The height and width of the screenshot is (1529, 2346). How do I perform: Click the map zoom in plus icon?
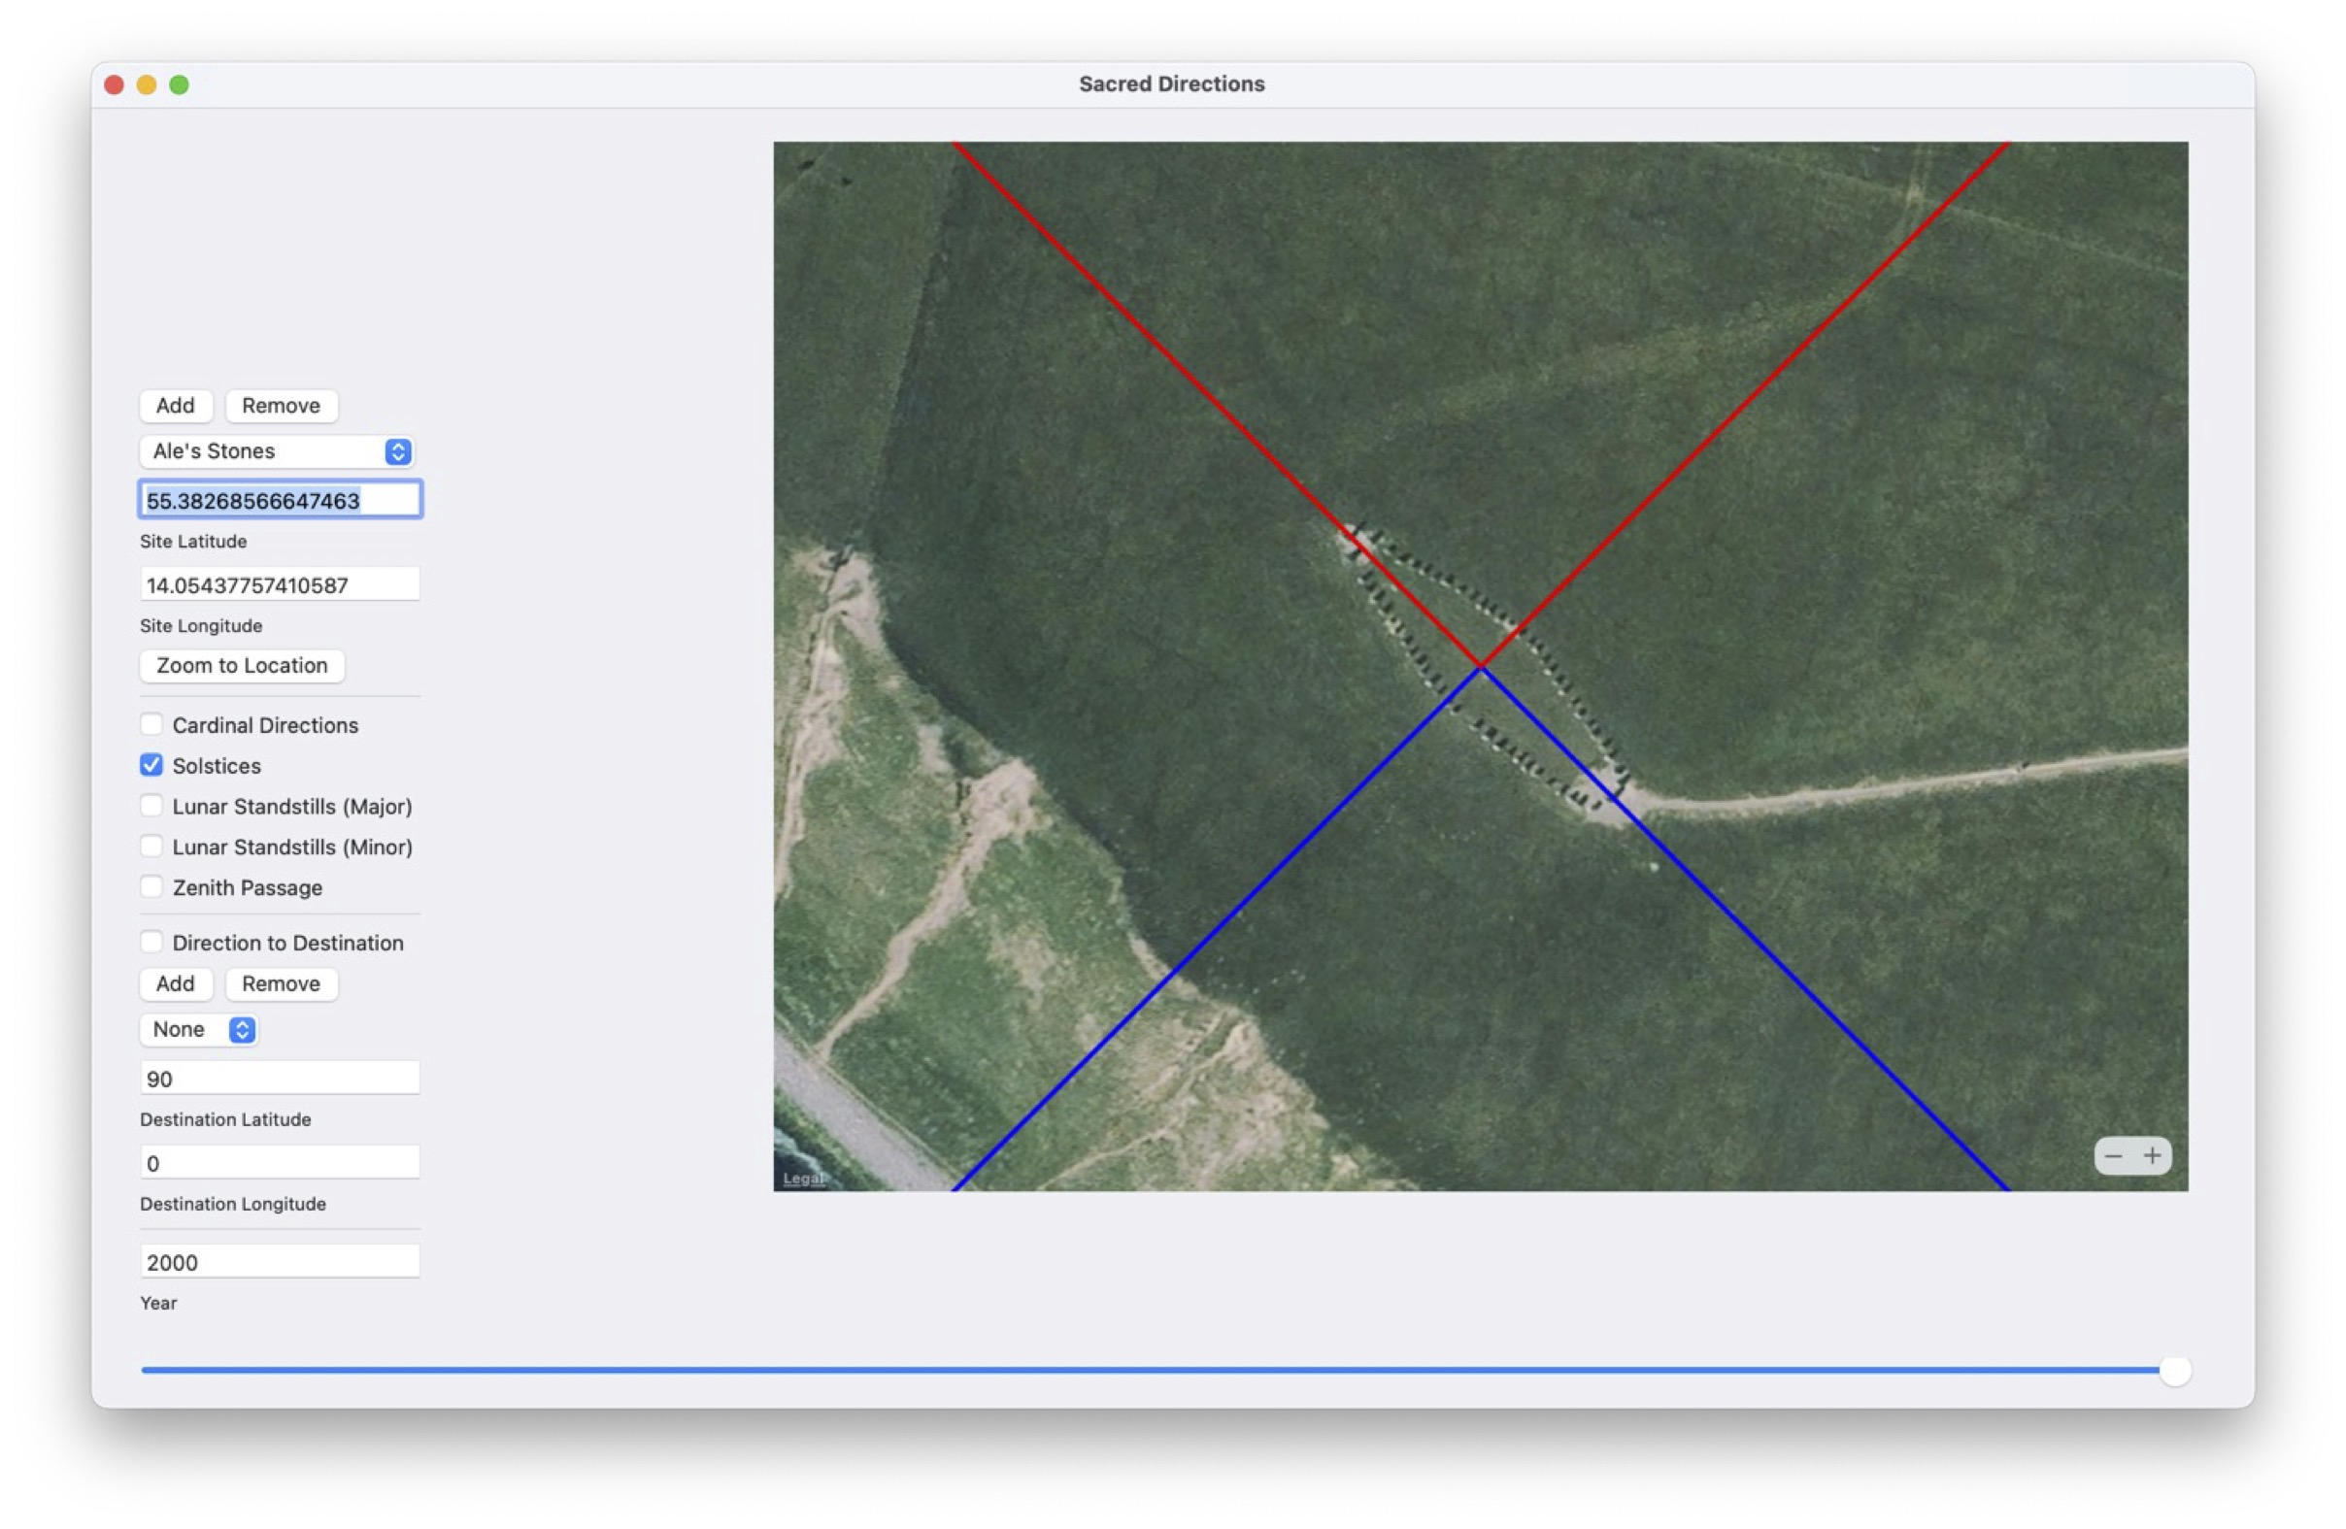(x=2152, y=1155)
